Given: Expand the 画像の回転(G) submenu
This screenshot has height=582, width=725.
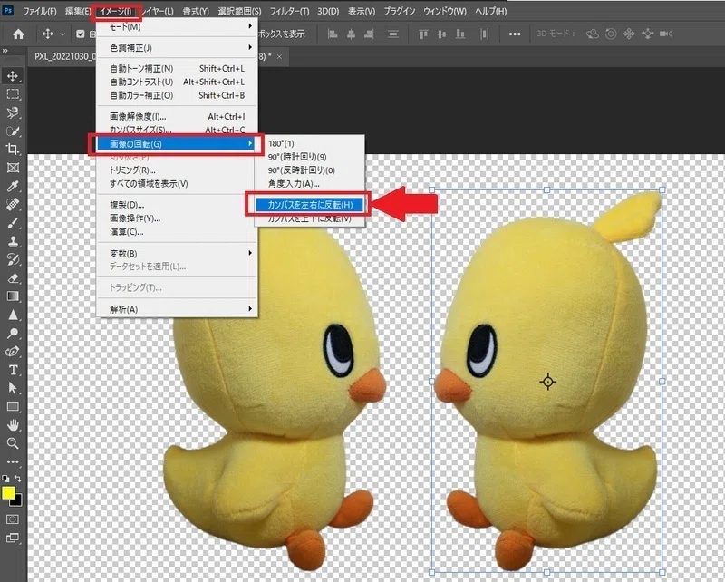Looking at the screenshot, I should click(176, 144).
